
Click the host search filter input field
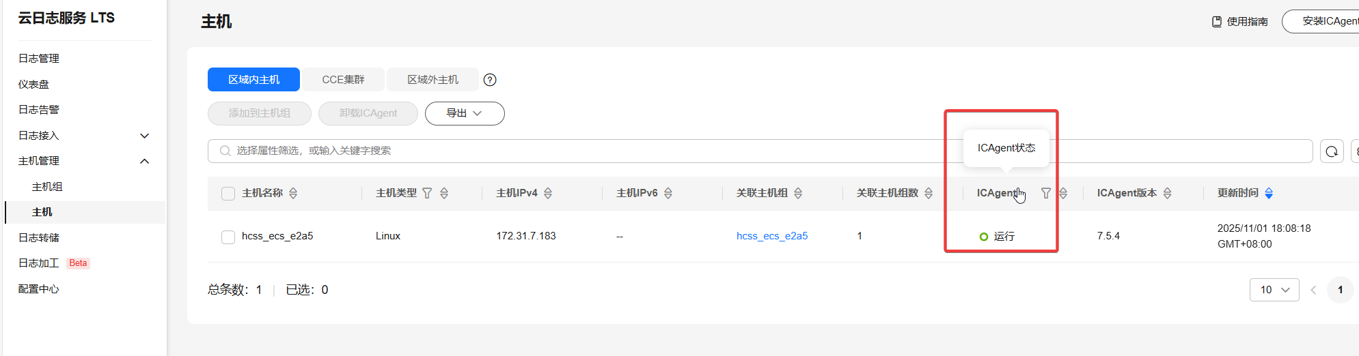point(581,151)
